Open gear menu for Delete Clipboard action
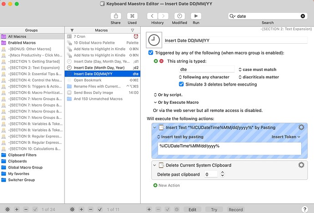Image resolution: width=314 pixels, height=213 pixels. pyautogui.click(x=301, y=165)
